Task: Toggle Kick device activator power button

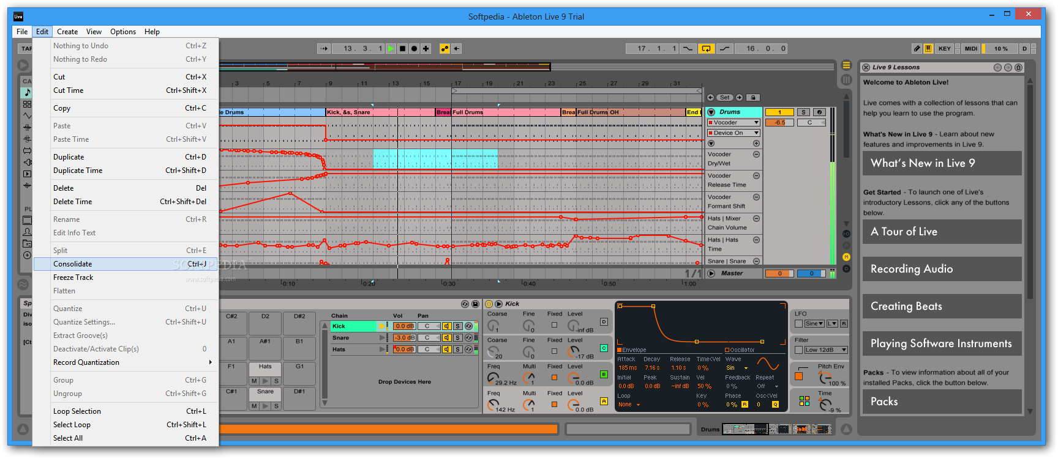Action: [x=489, y=304]
